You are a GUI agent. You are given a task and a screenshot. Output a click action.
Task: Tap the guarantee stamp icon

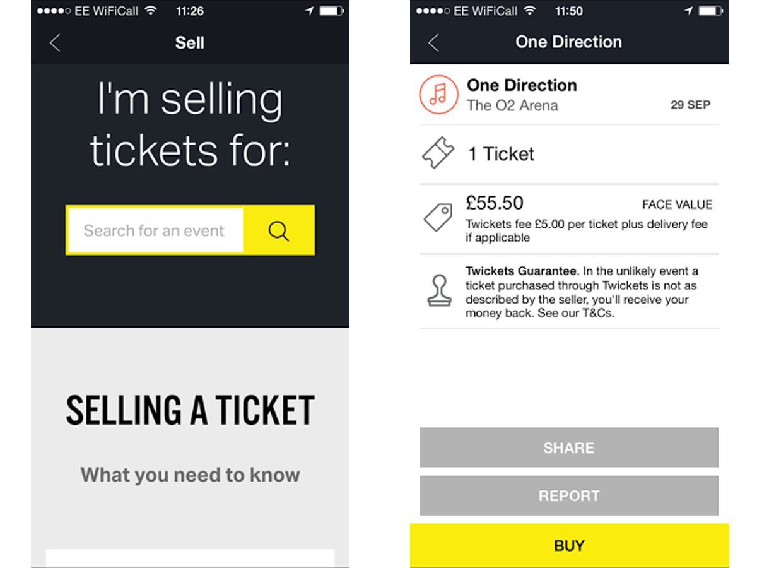[438, 291]
